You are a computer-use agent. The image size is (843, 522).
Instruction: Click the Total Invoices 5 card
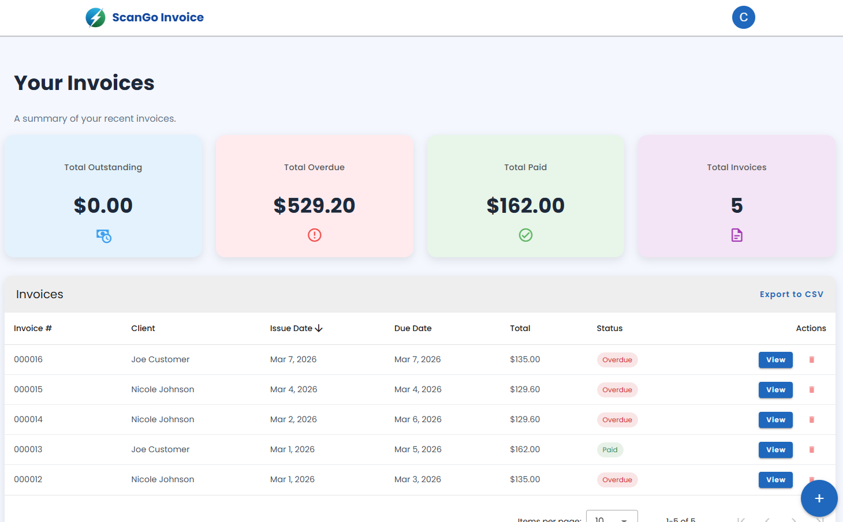[x=737, y=196]
